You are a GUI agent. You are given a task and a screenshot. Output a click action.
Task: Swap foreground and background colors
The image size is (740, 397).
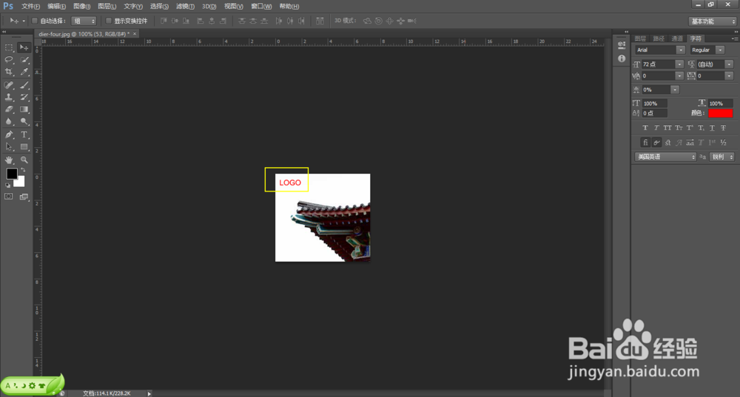click(x=23, y=170)
